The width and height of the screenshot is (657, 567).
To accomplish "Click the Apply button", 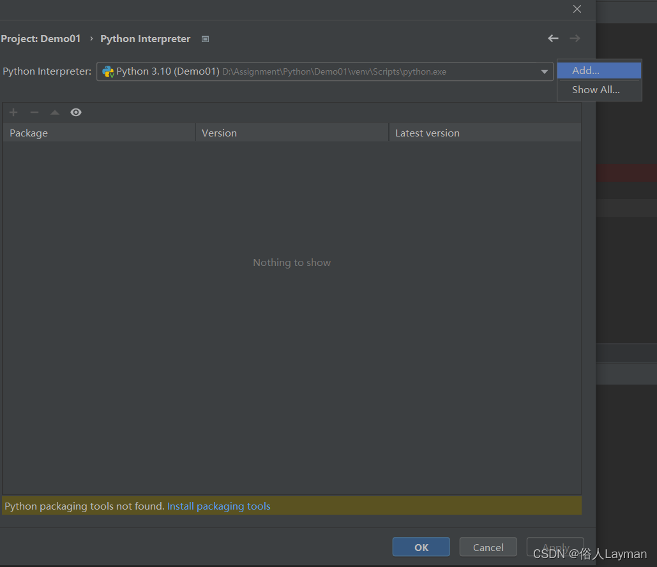I will (555, 547).
